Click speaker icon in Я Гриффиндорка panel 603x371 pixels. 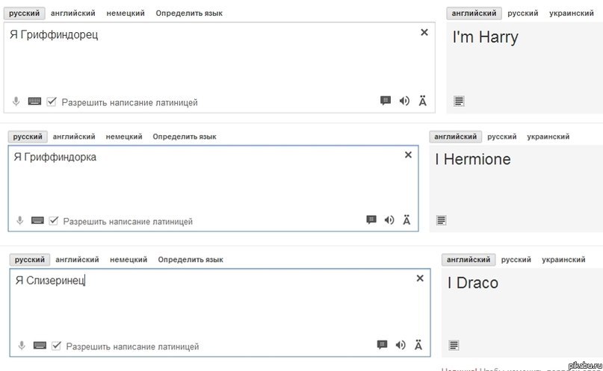coord(389,219)
